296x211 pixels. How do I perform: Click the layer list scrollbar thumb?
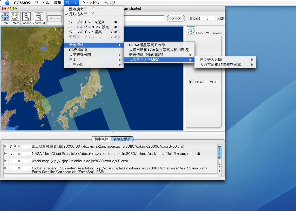(x=219, y=152)
